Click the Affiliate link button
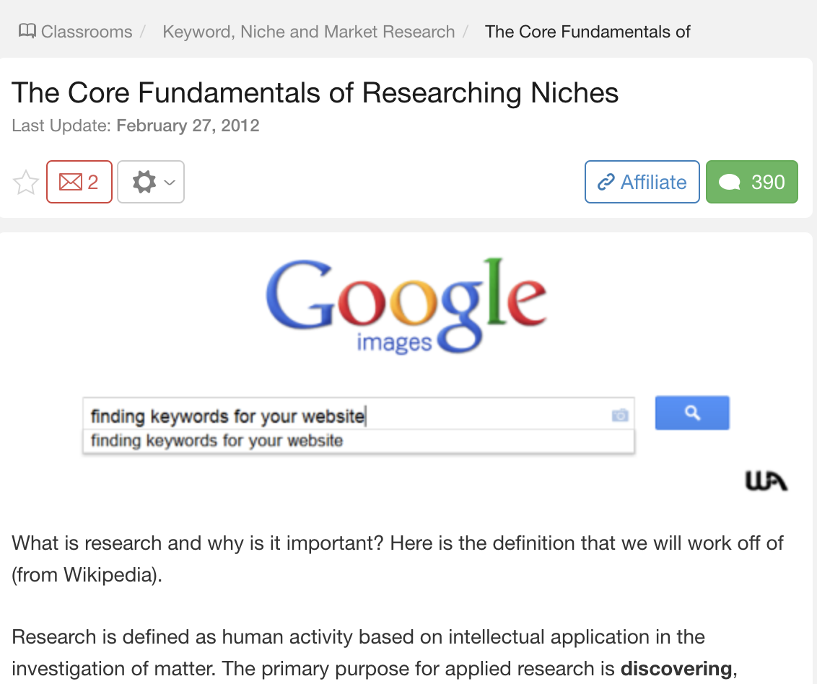This screenshot has width=817, height=684. tap(642, 182)
